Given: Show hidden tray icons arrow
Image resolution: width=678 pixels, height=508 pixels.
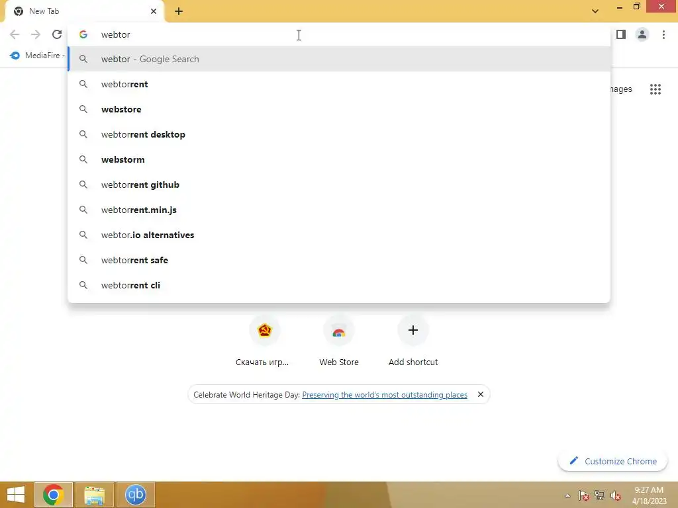Looking at the screenshot, I should pos(567,496).
